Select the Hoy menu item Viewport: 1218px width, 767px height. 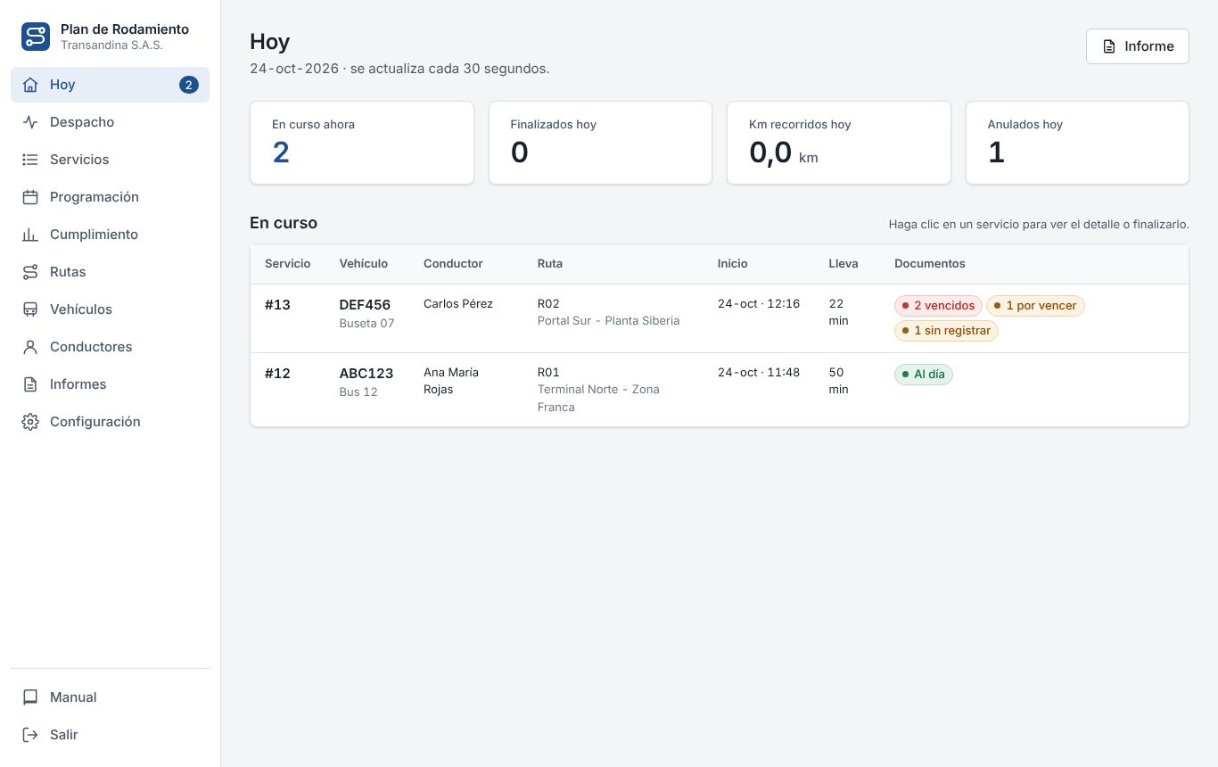coord(110,85)
